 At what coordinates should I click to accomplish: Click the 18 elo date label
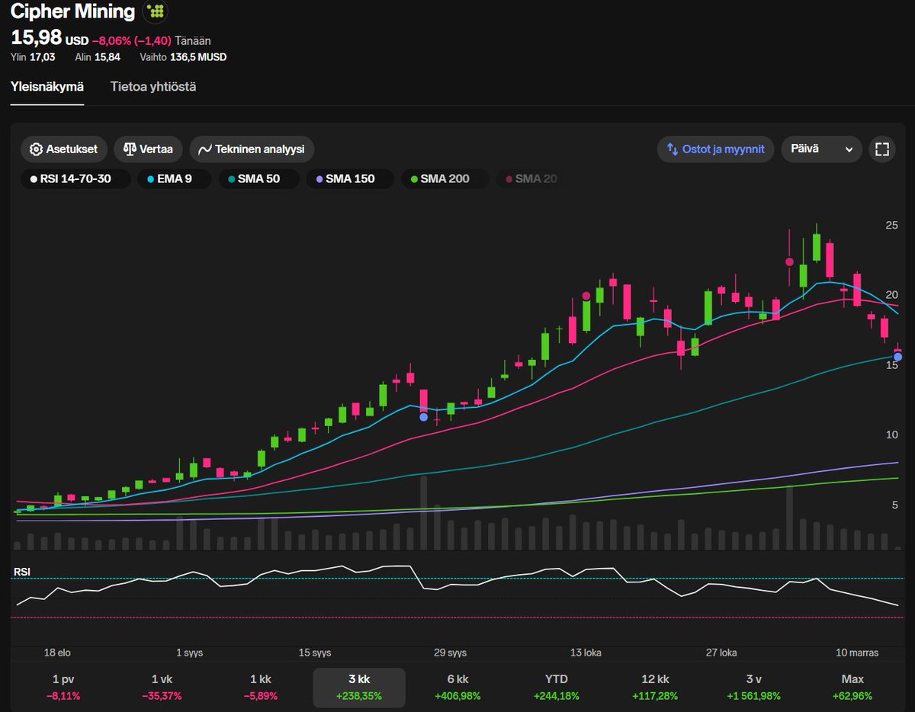pyautogui.click(x=58, y=653)
